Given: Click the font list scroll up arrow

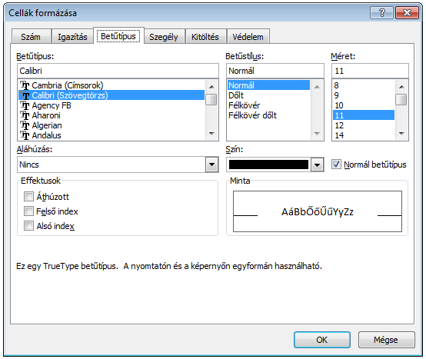Looking at the screenshot, I should pyautogui.click(x=211, y=87).
